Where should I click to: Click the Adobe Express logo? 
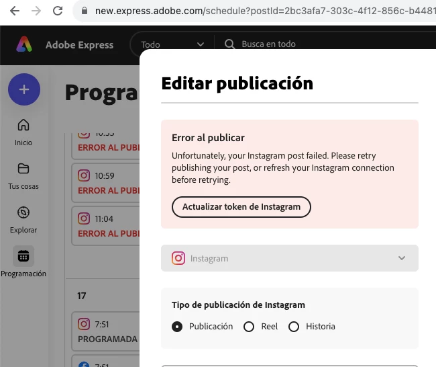(24, 44)
